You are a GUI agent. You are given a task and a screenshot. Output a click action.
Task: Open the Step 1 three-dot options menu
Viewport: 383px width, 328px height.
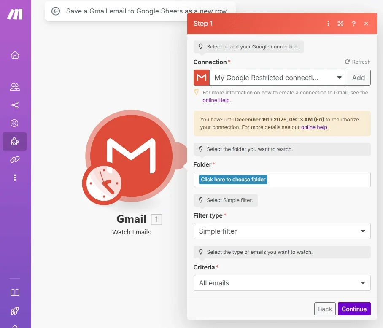click(328, 24)
